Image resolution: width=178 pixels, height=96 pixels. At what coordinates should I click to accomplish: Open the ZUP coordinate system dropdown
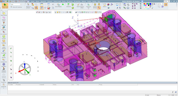pos(21,4)
